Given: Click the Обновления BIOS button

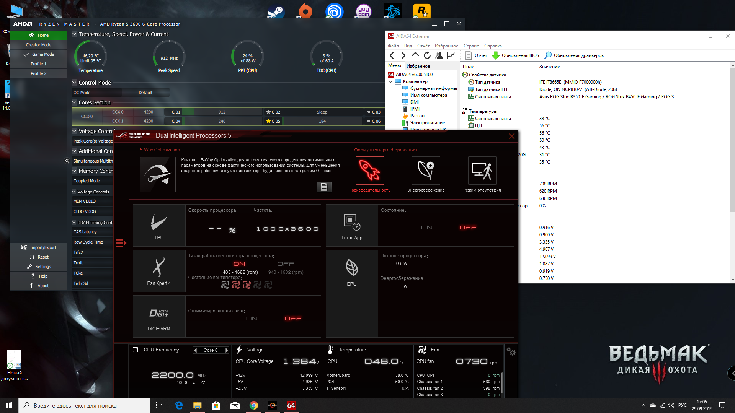Looking at the screenshot, I should coord(515,55).
